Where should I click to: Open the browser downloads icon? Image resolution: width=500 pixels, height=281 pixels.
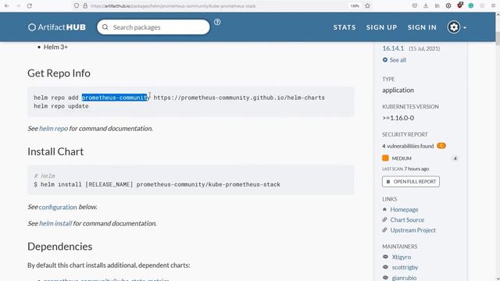click(x=426, y=5)
